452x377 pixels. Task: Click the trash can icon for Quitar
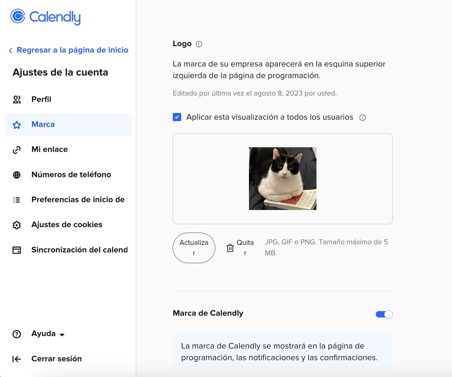(230, 248)
